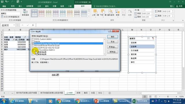Switch to Page Layout view icon in status bar

pyautogui.click(x=150, y=96)
